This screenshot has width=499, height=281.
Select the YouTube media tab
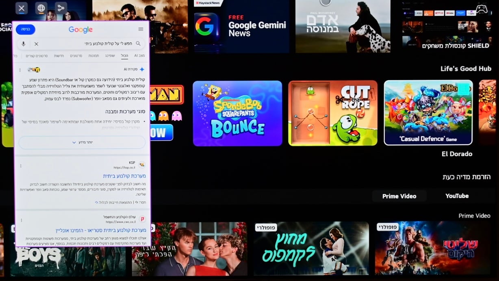click(457, 196)
